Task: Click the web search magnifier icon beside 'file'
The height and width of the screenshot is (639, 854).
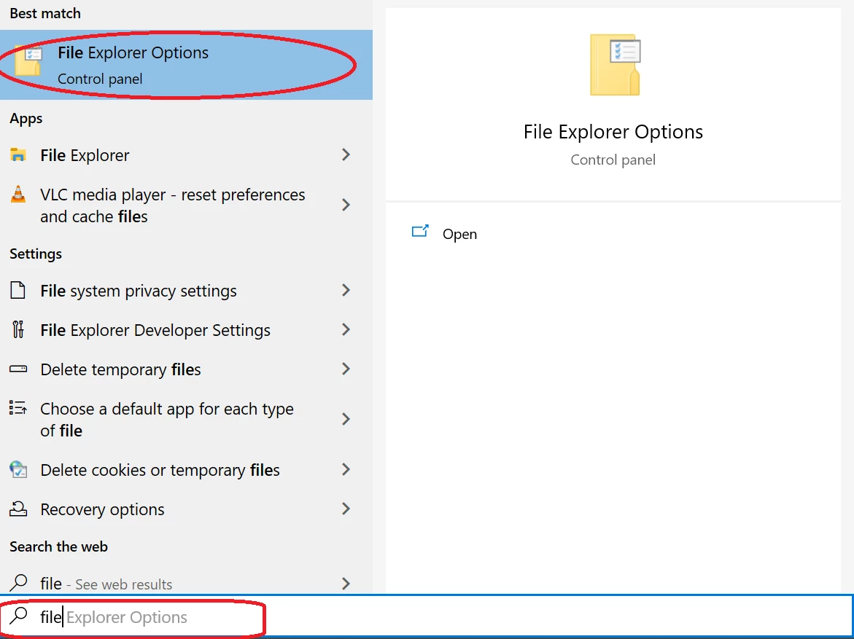Action: point(19,582)
